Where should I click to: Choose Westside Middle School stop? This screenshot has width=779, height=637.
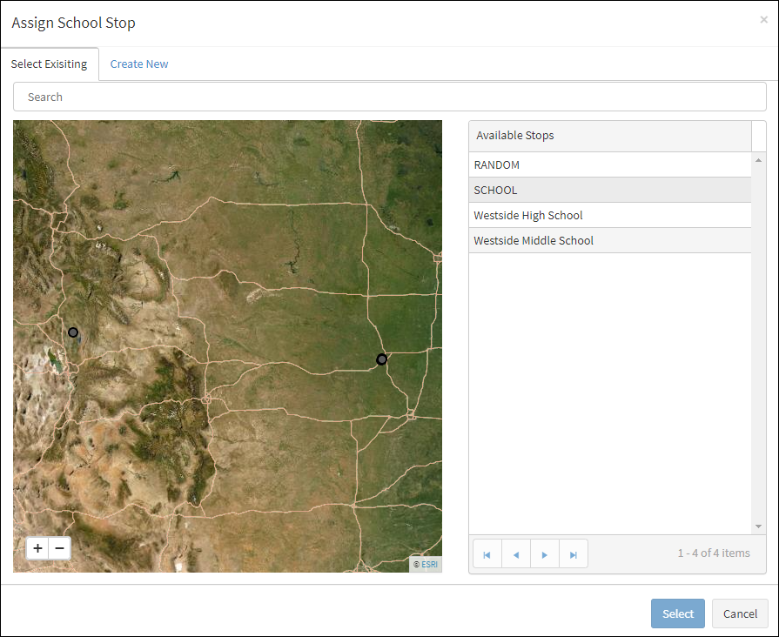click(x=609, y=241)
